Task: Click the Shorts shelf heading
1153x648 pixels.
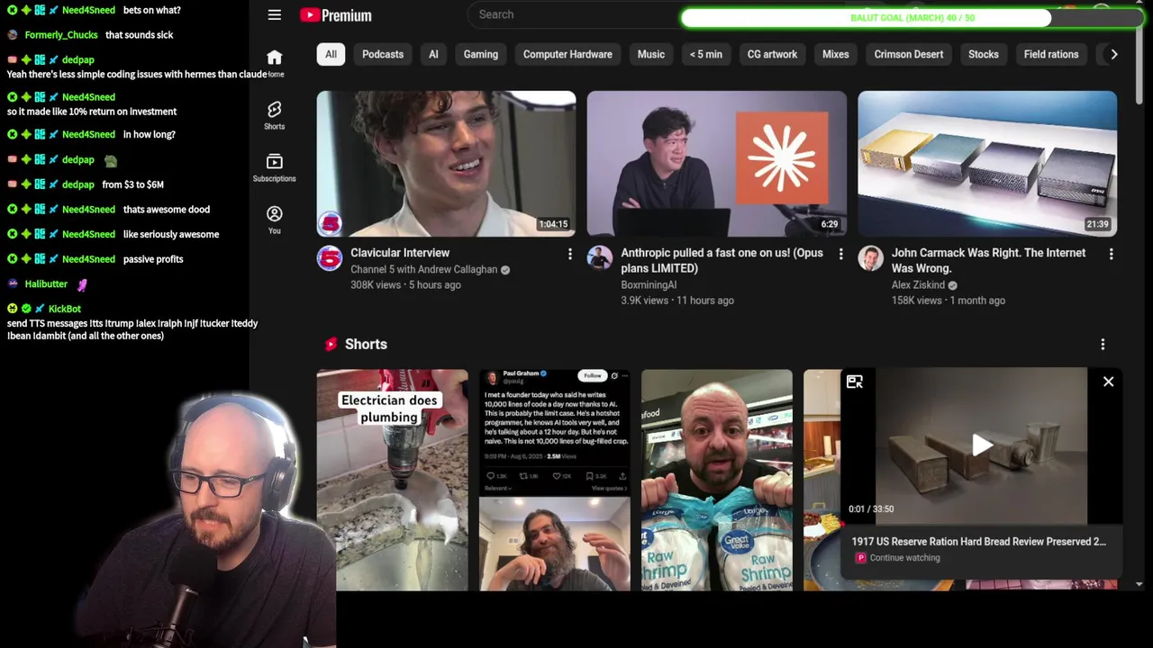Action: [366, 345]
